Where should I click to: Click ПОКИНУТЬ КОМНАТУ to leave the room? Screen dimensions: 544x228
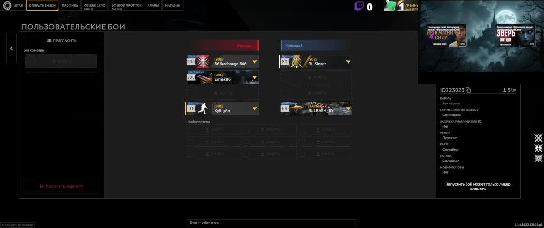62,186
